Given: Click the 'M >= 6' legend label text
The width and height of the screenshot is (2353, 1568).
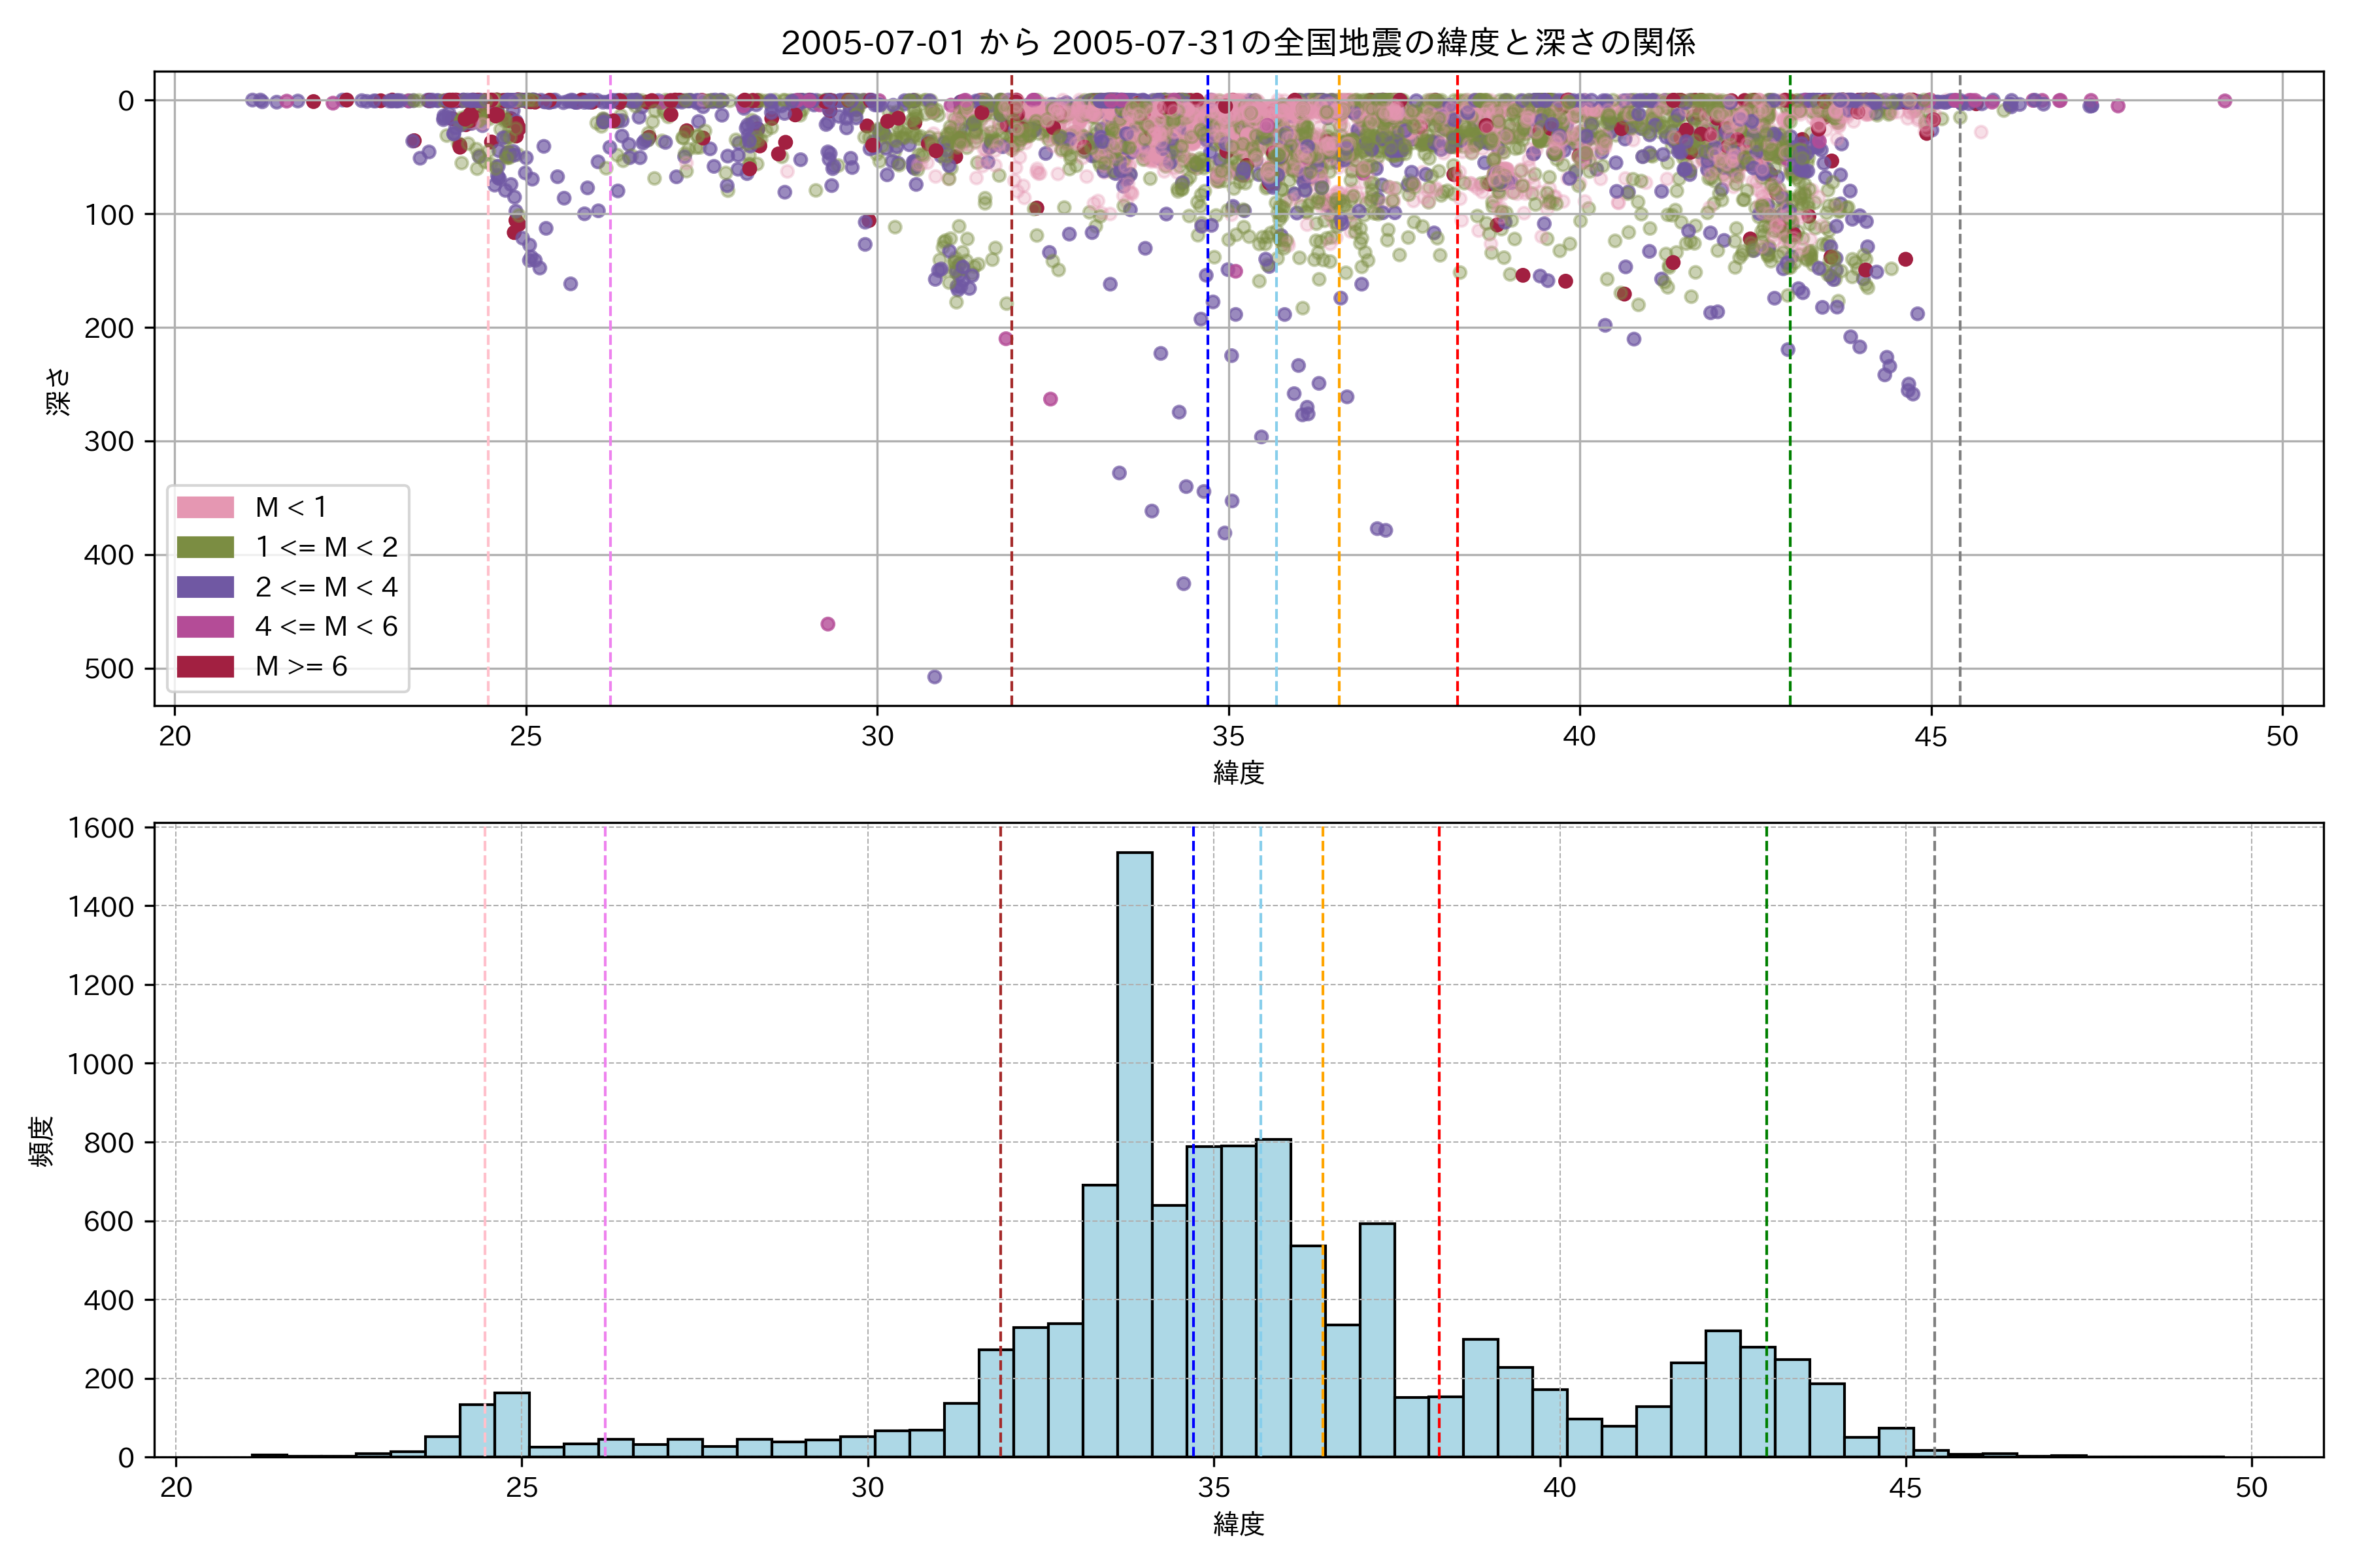Looking at the screenshot, I should 301,667.
